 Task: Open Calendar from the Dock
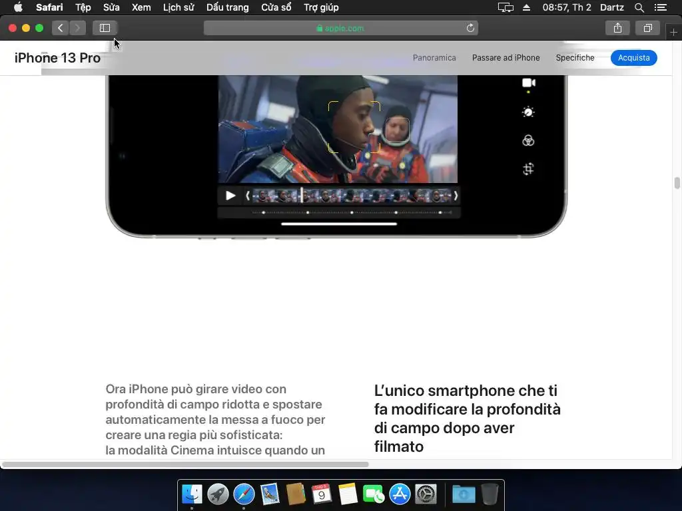[322, 494]
